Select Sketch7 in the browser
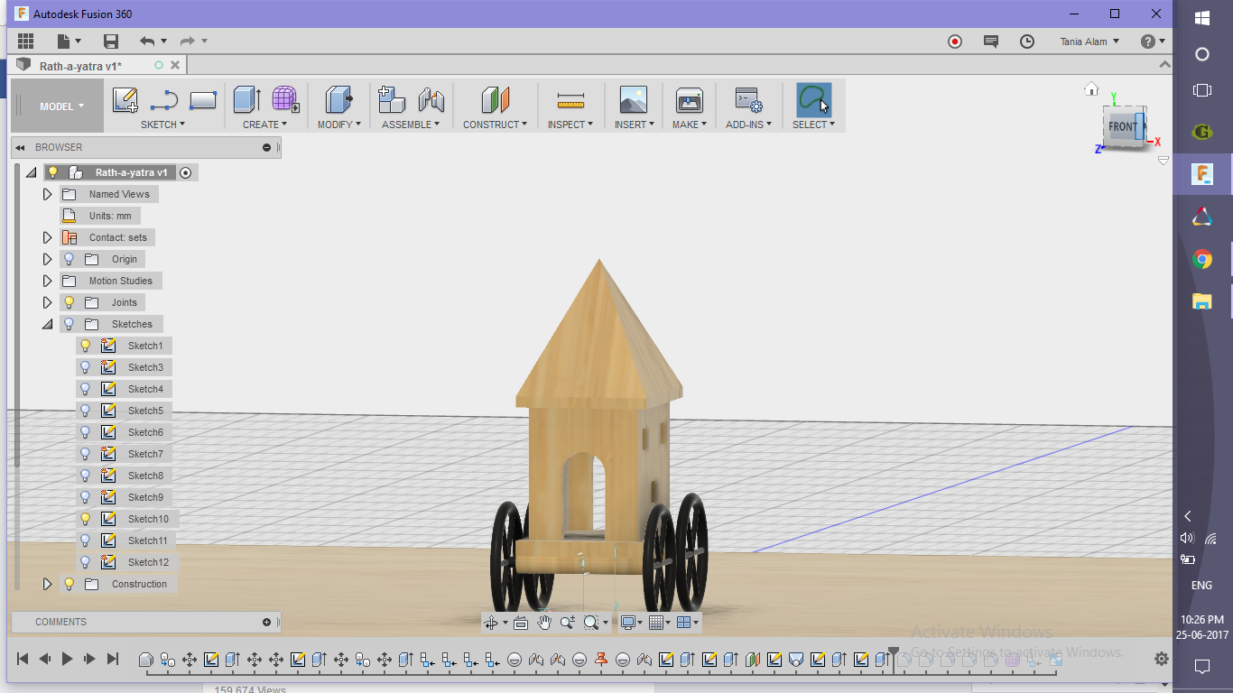 [145, 454]
